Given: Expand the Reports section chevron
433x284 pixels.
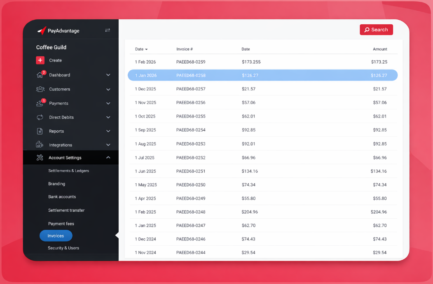Looking at the screenshot, I should click(108, 132).
